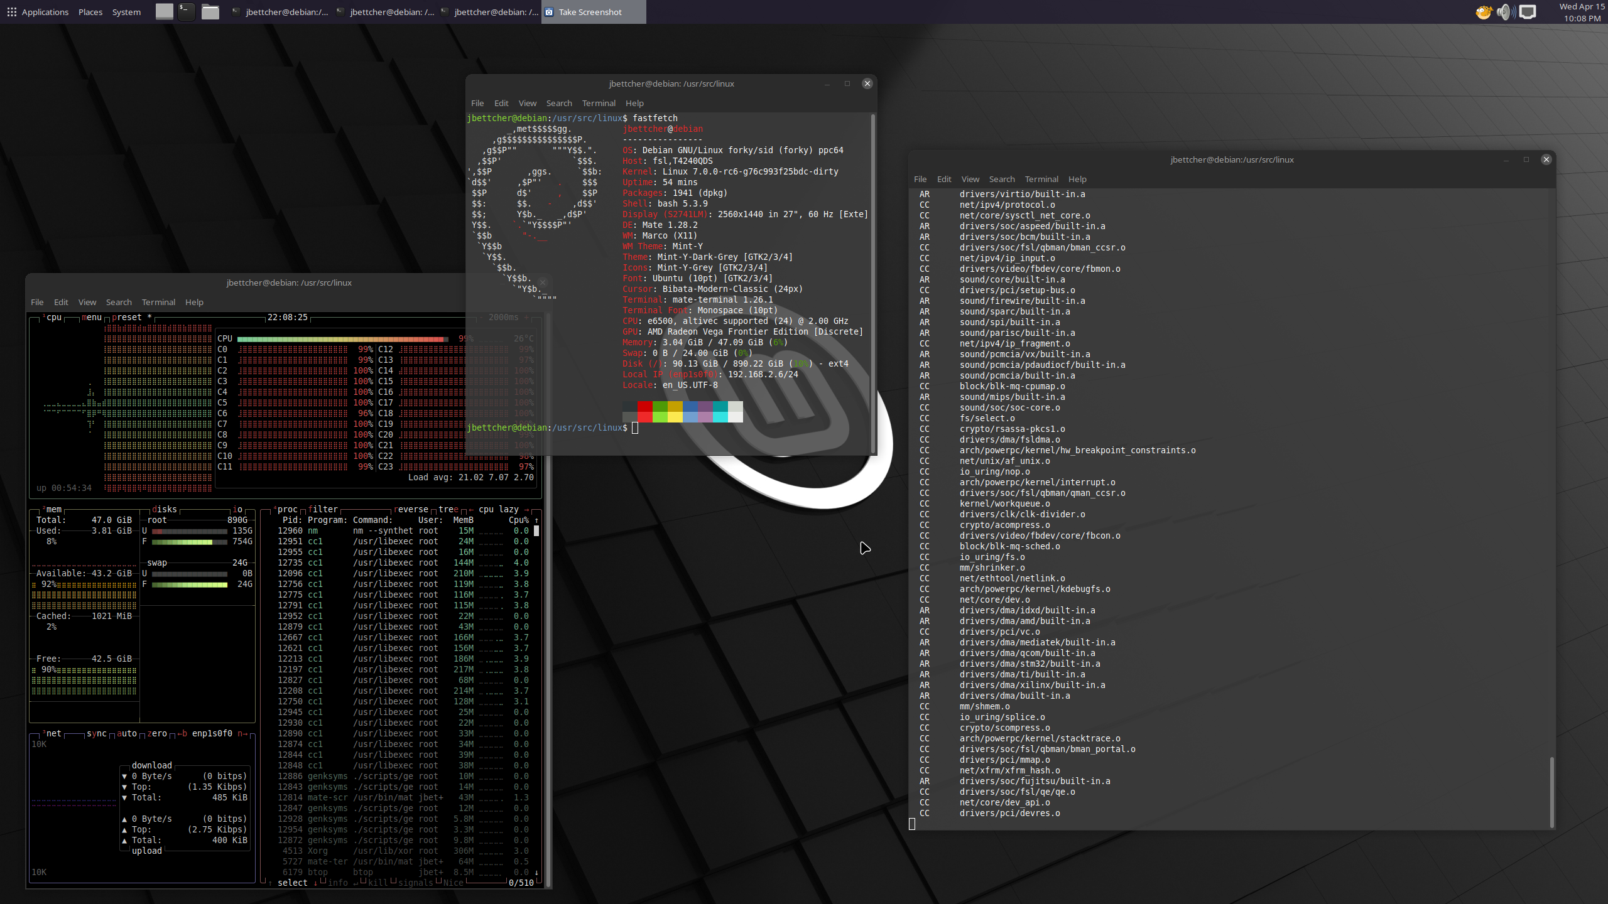1608x904 pixels.
Task: Switch to previous network interface with '←b'
Action: tap(182, 734)
